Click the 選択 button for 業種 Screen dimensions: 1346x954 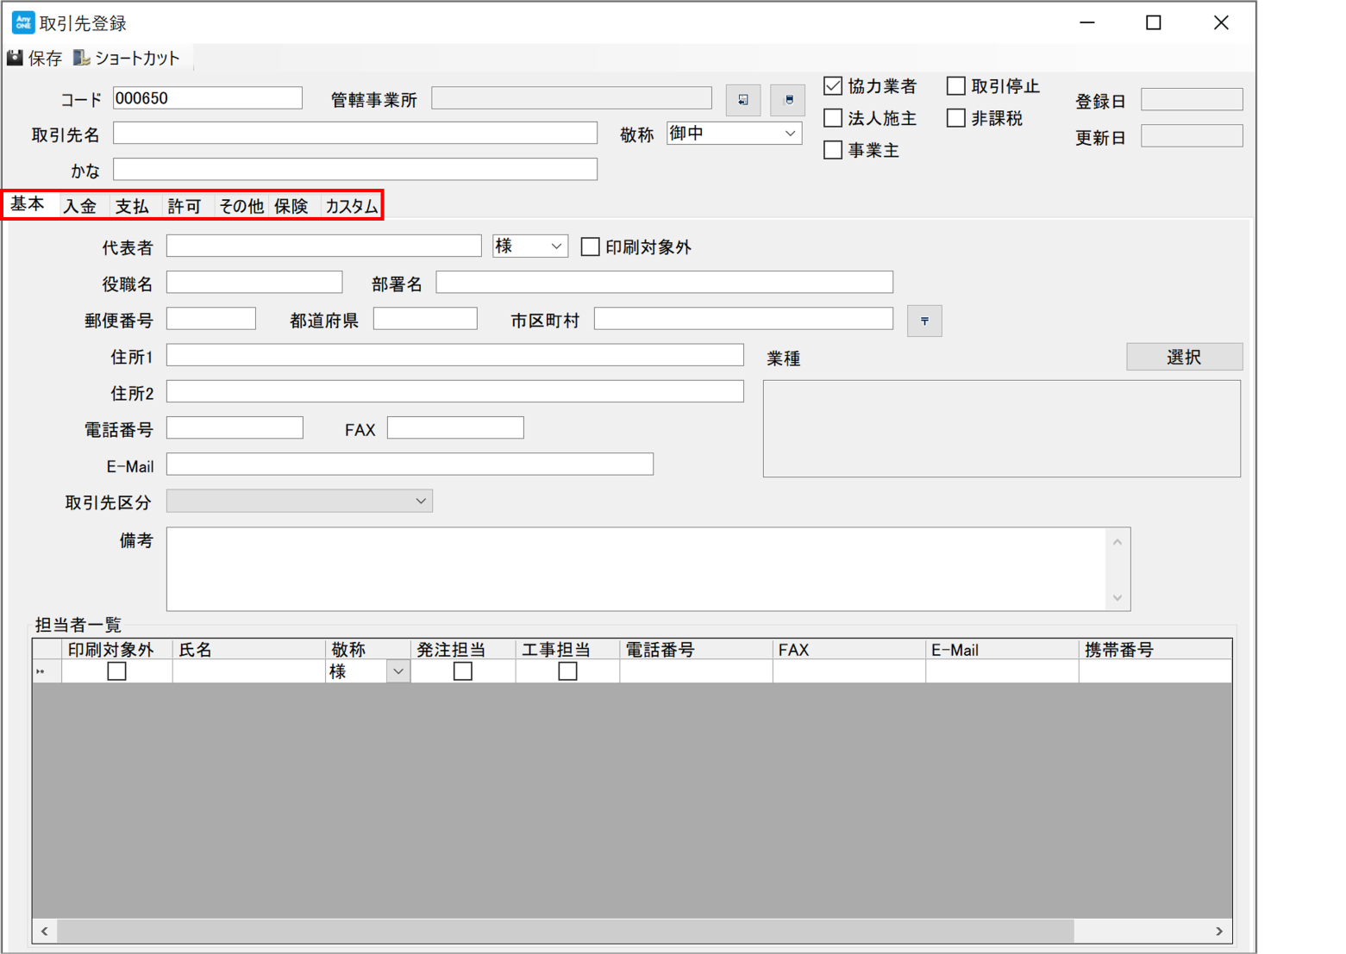[x=1184, y=357]
